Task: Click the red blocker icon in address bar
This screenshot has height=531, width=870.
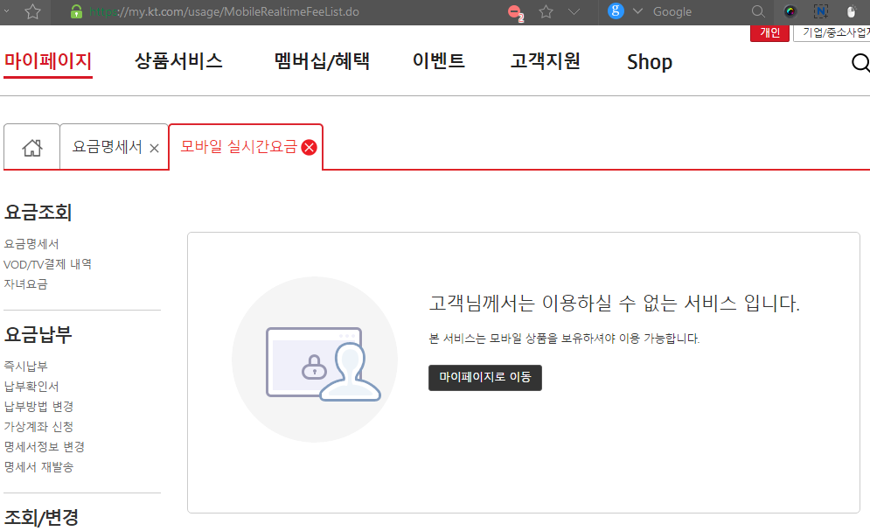Action: 516,12
